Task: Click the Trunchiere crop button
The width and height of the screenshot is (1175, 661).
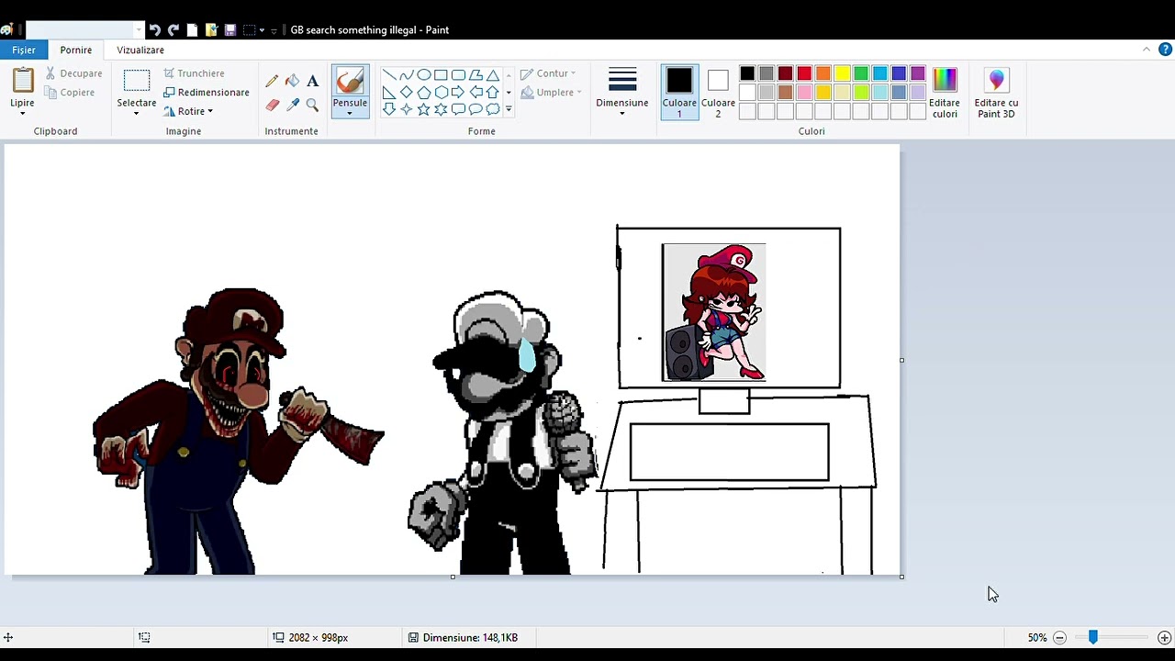Action: [194, 73]
